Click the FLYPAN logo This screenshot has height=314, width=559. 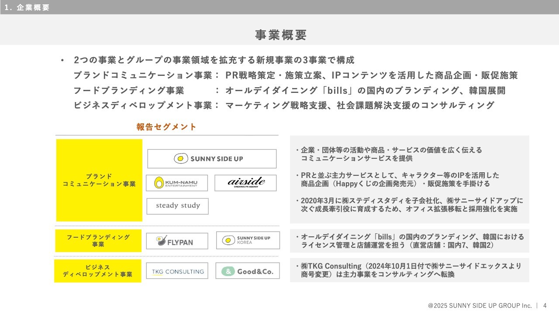tap(177, 240)
